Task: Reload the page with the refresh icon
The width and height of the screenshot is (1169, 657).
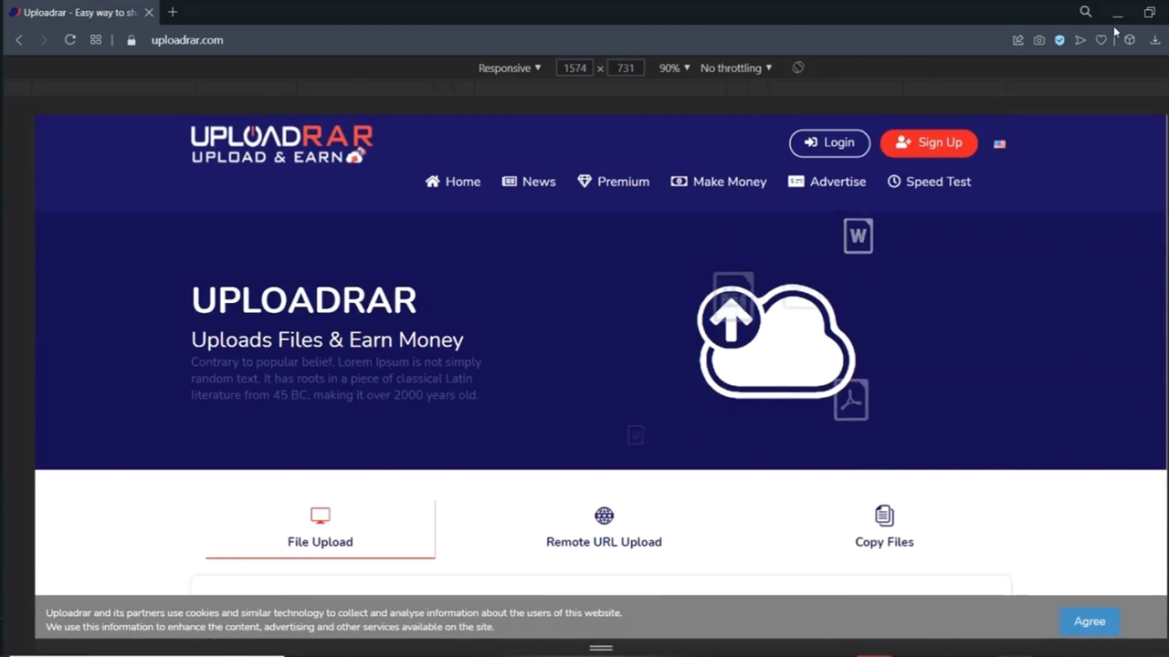Action: tap(69, 40)
